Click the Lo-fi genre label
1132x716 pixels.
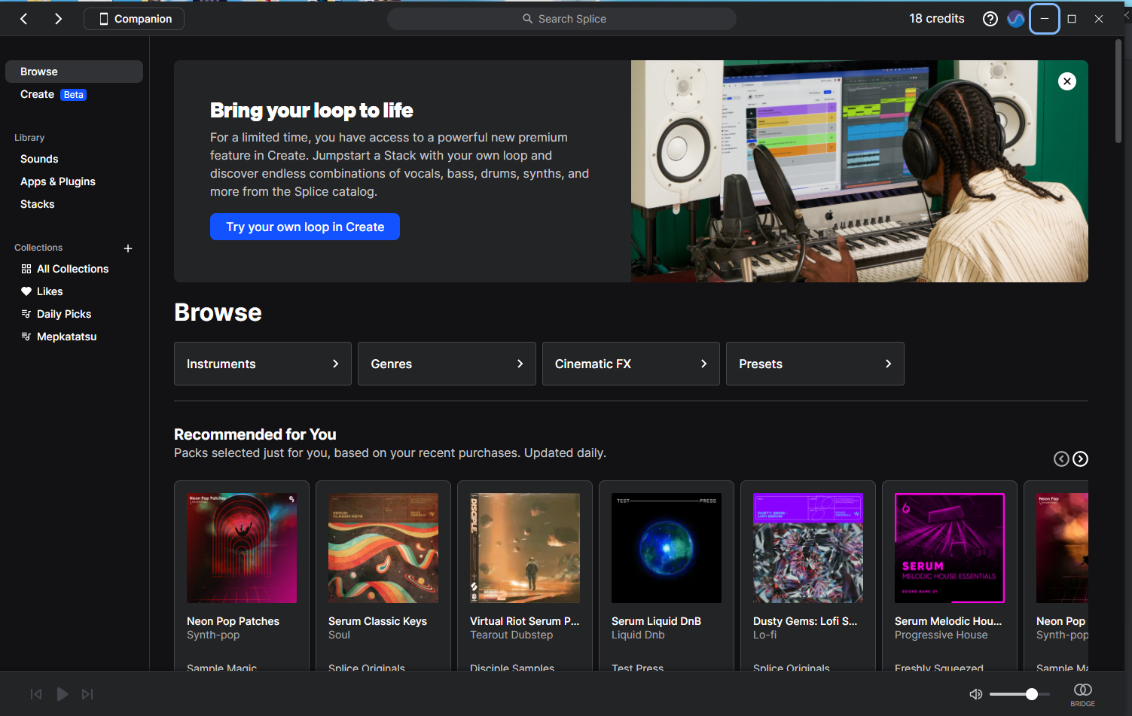764,635
